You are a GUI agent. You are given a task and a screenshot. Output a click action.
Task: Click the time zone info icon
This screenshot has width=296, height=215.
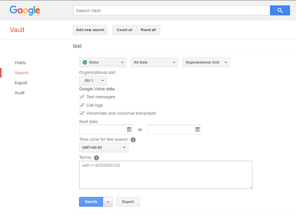[133, 139]
